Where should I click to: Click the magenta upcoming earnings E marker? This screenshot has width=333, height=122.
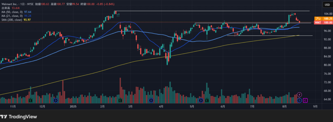(x=305, y=100)
